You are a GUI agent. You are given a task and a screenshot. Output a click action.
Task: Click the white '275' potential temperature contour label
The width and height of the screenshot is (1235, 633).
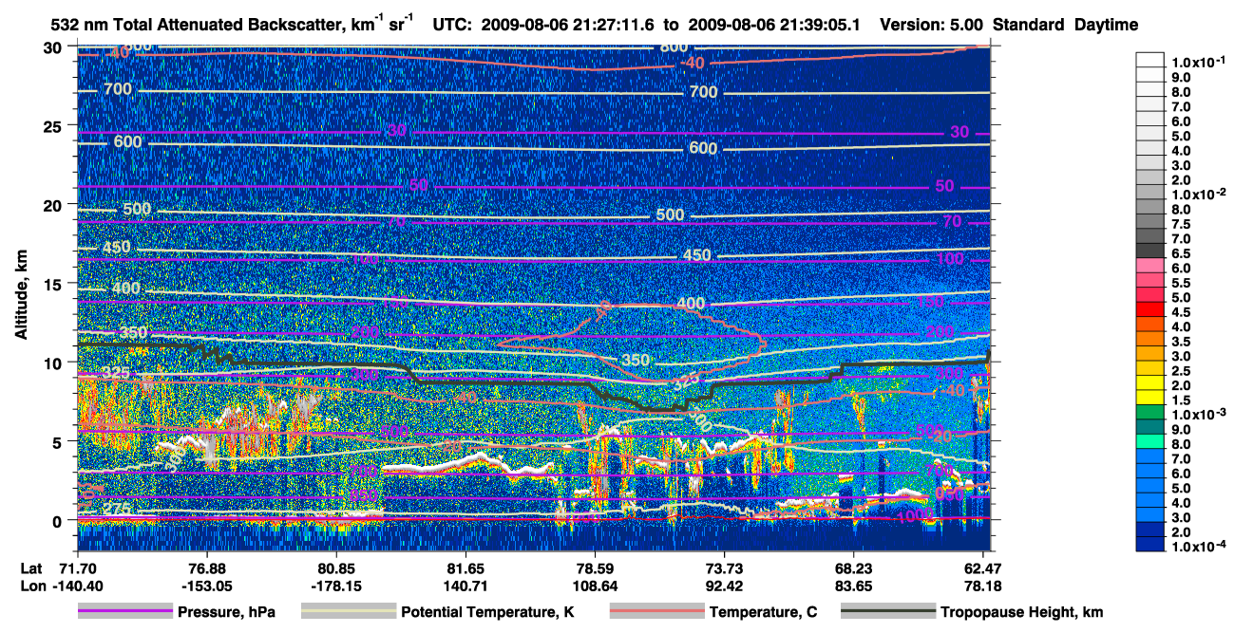[x=117, y=508]
